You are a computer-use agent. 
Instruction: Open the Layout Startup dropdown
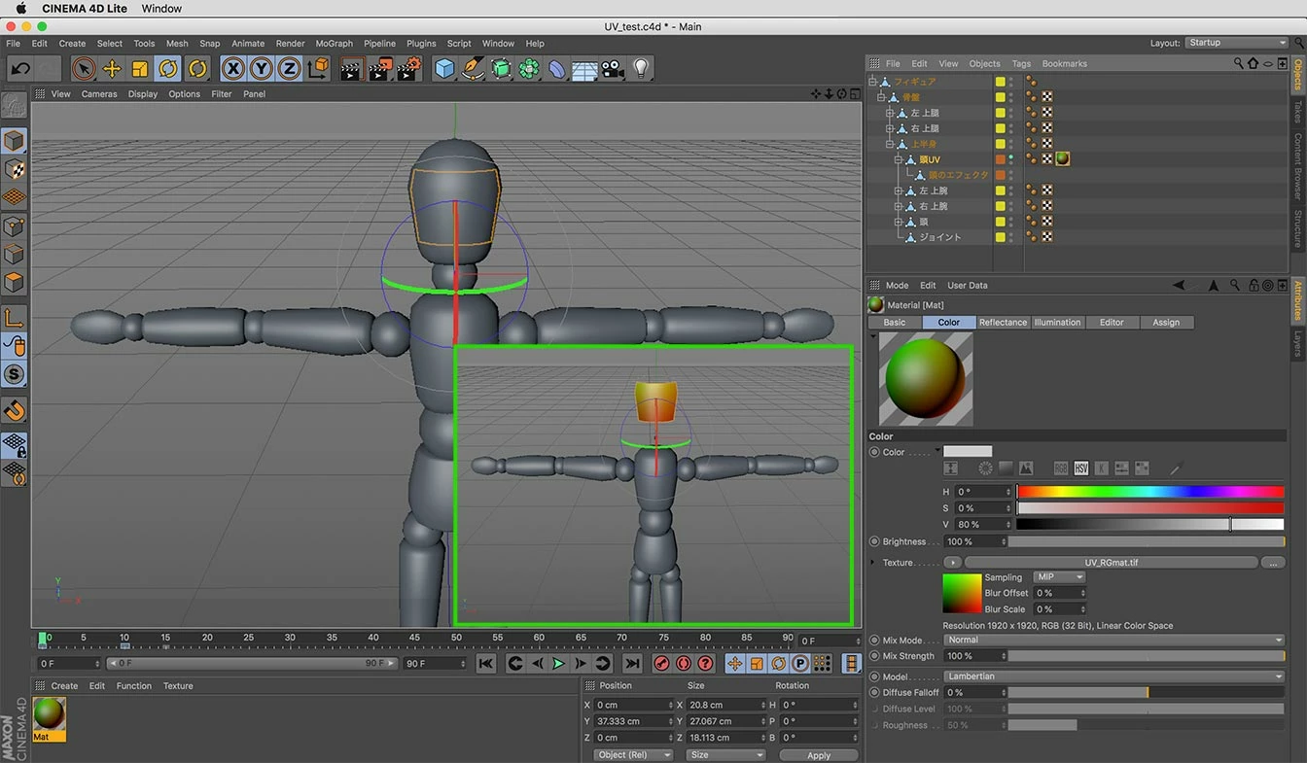tap(1236, 43)
